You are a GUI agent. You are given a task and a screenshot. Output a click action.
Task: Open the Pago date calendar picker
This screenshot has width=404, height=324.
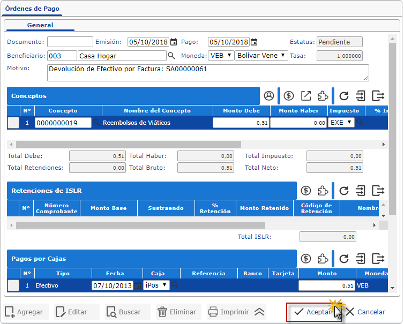pos(254,42)
